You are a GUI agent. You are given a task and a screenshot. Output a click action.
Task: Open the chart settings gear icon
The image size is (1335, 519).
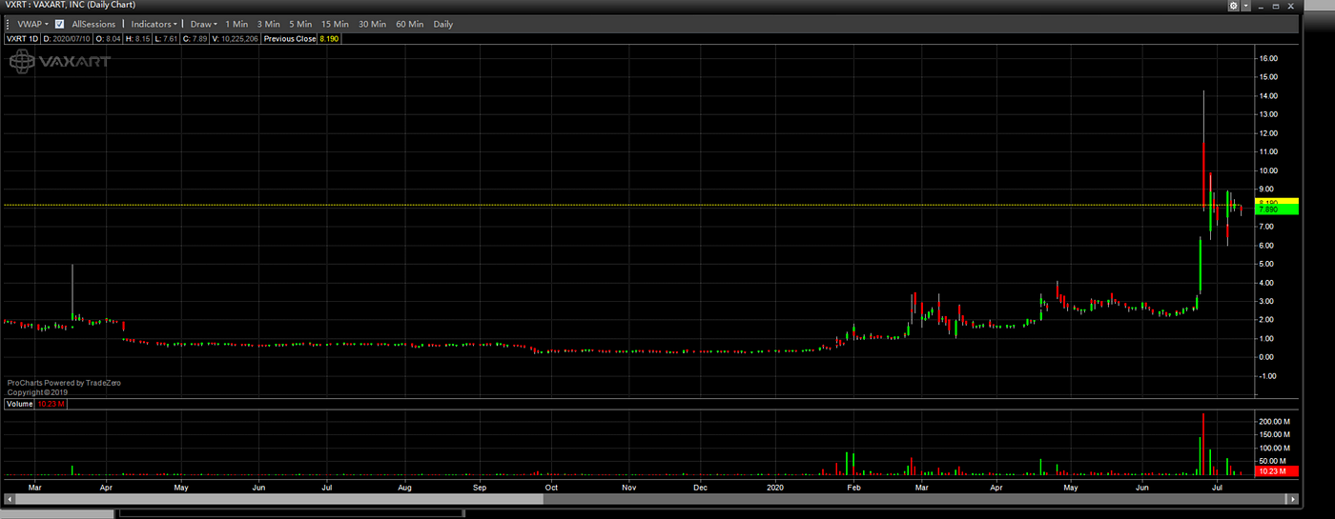pyautogui.click(x=1233, y=6)
